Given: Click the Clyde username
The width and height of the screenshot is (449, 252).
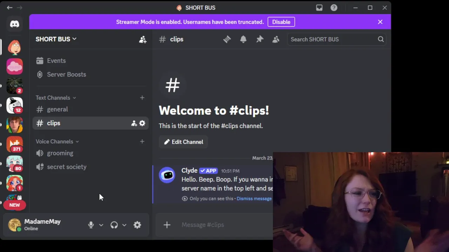Looking at the screenshot, I should [189, 170].
